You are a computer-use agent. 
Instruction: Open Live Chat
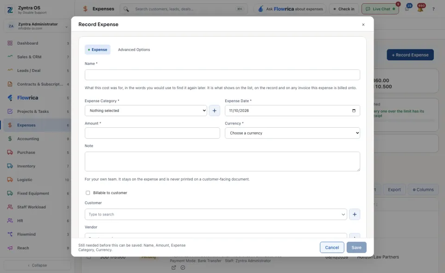pos(380,9)
